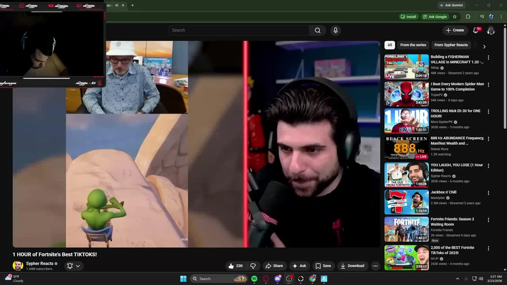This screenshot has height=285, width=507.
Task: Open 2,000 of the BEST Fortnite TikToks title
Action: click(x=452, y=250)
